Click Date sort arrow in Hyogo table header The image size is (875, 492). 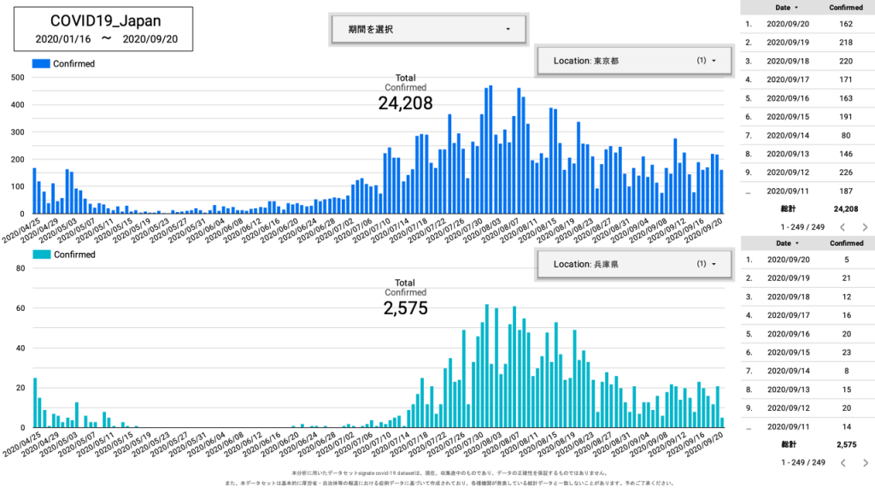tap(797, 243)
